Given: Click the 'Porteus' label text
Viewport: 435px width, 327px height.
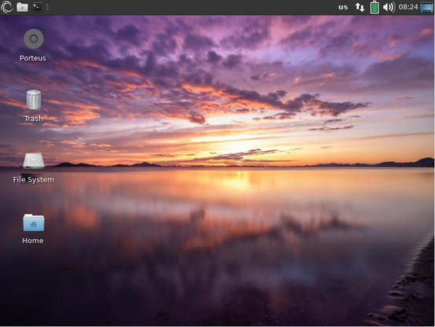Looking at the screenshot, I should (x=33, y=58).
